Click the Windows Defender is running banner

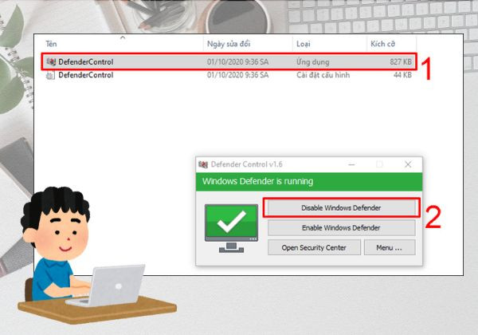click(309, 182)
